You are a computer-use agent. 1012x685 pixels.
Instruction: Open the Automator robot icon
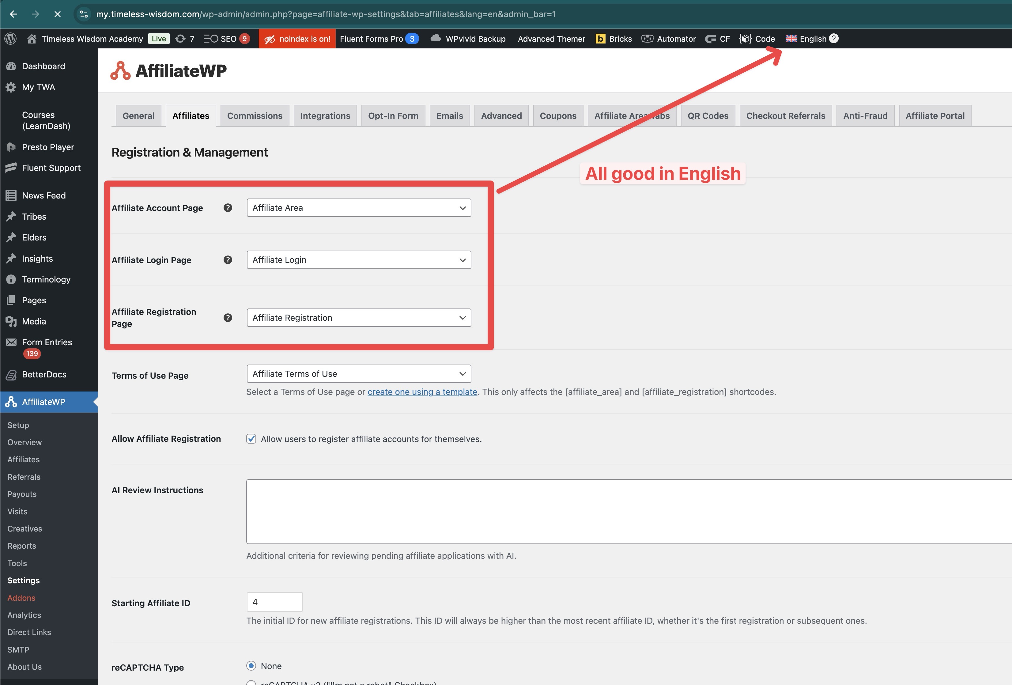click(x=647, y=39)
